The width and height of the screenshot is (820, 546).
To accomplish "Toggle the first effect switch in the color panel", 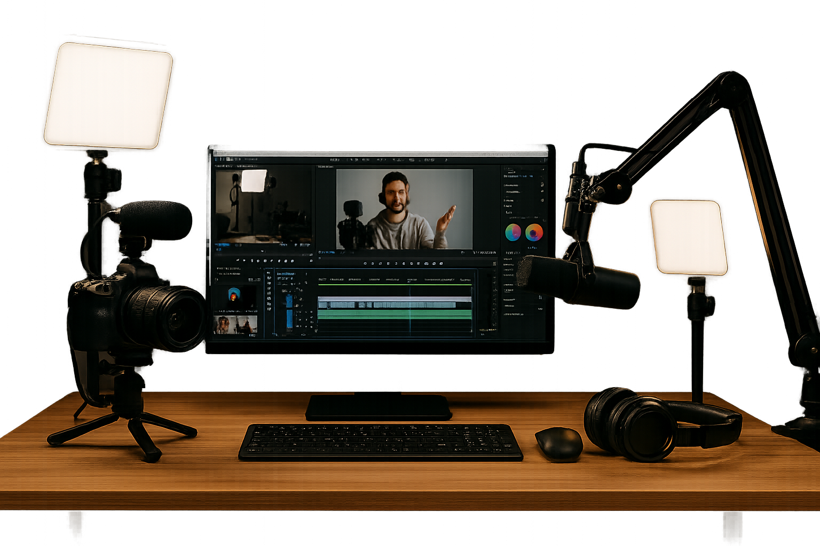I will [x=542, y=184].
